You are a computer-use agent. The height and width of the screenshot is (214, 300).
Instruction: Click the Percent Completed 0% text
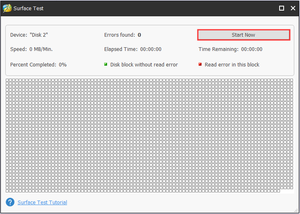(38, 65)
